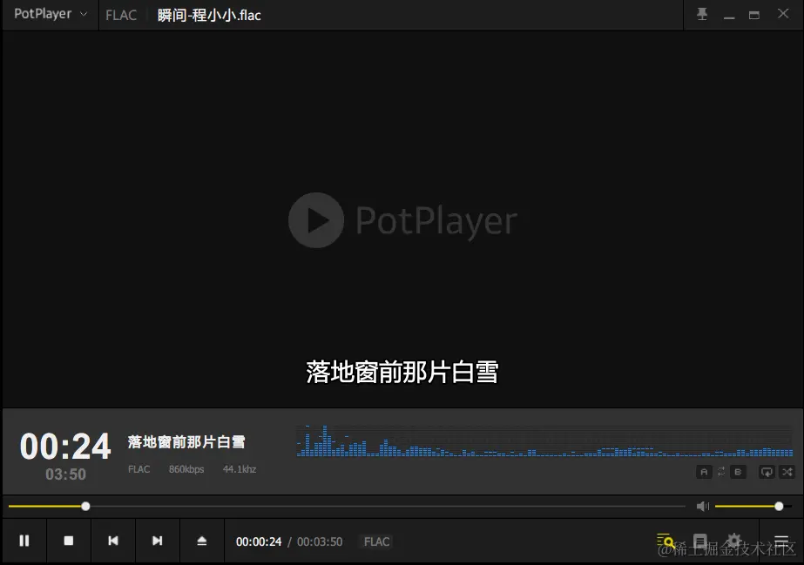Viewport: 804px width, 565px height.
Task: Go to the previous track
Action: 113,541
